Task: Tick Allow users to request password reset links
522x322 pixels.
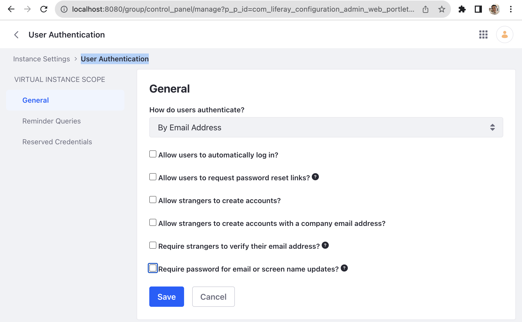Action: pos(153,177)
